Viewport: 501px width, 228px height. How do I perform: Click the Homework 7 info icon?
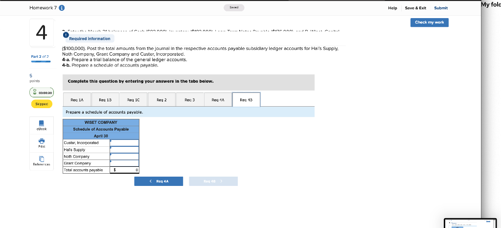pos(62,8)
